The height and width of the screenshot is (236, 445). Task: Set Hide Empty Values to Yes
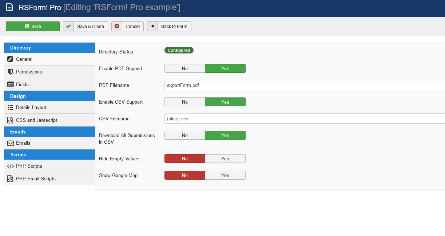pos(225,159)
